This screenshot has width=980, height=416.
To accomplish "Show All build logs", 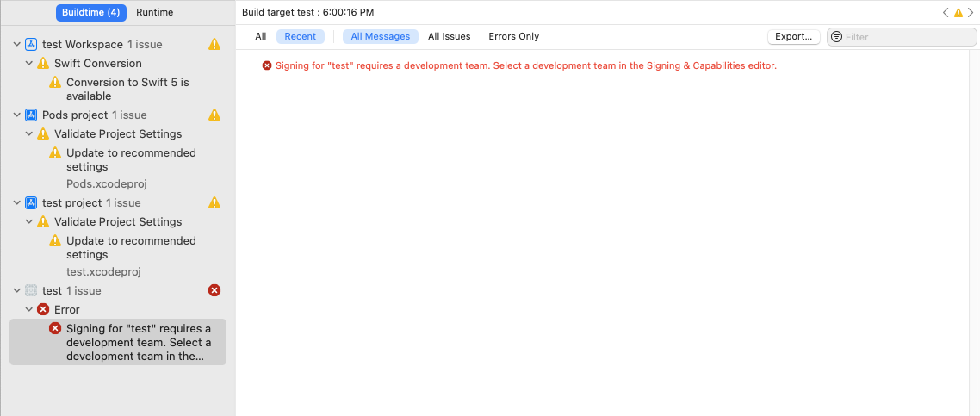I will [x=261, y=36].
